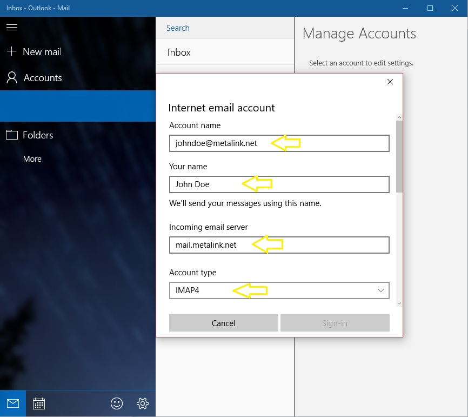Click the 'Inbox - Outlook - Mail' window title
Image resolution: width=468 pixels, height=417 pixels.
(x=38, y=8)
